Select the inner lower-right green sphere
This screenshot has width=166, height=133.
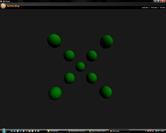pyautogui.click(x=91, y=78)
